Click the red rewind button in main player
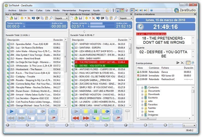The height and width of the screenshot is (138, 202). pos(76,118)
